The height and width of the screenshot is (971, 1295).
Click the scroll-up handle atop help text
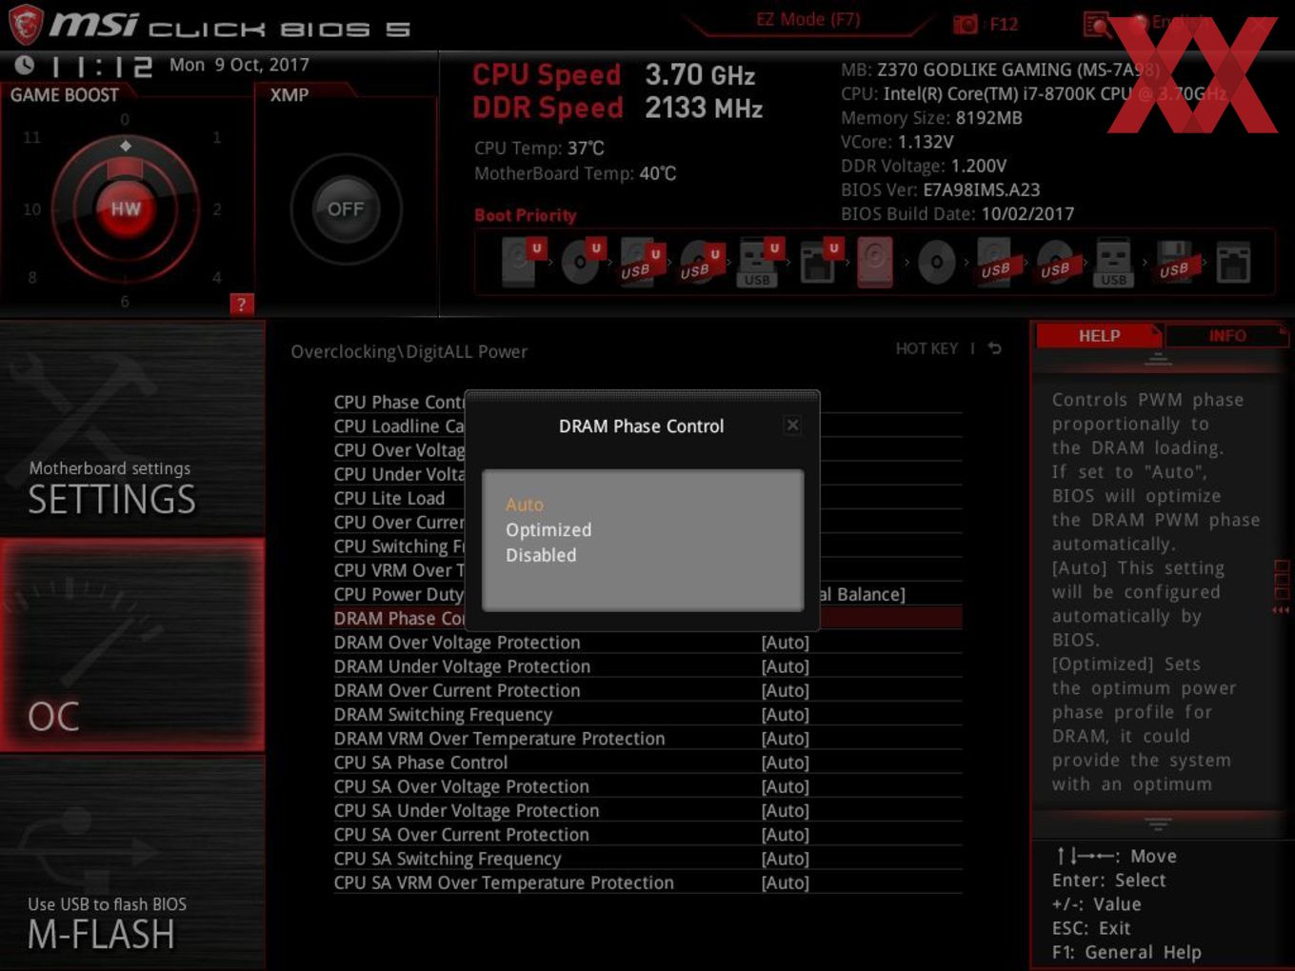tap(1158, 359)
